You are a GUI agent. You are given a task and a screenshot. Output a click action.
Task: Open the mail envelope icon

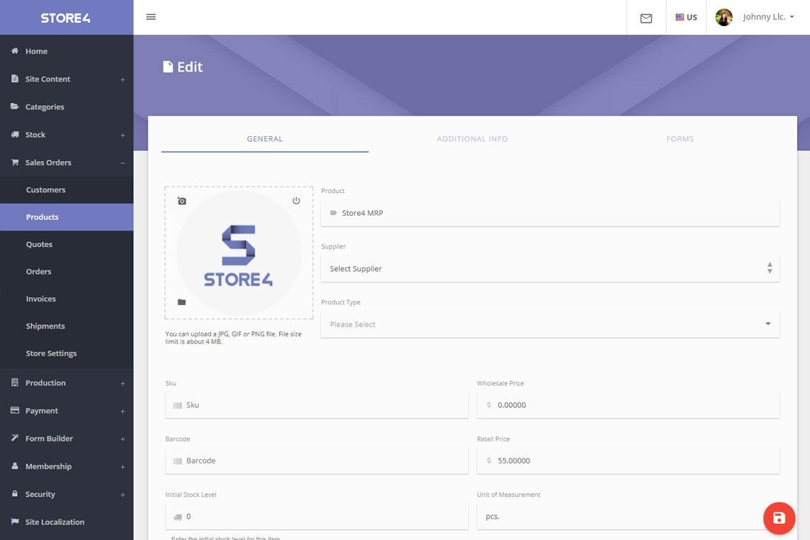[646, 18]
